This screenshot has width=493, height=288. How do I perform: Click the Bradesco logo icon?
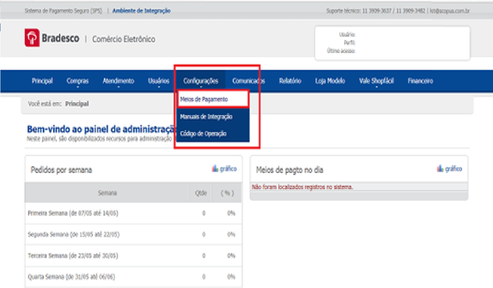click(x=32, y=38)
